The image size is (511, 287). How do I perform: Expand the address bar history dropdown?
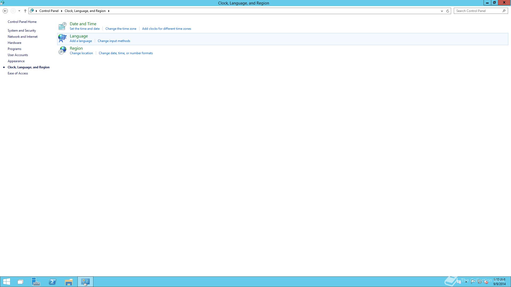(442, 11)
